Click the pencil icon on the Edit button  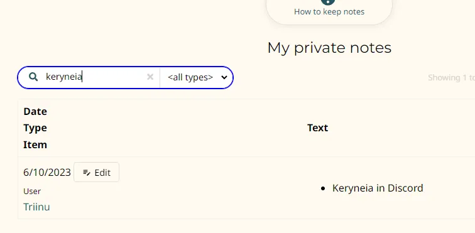point(87,173)
